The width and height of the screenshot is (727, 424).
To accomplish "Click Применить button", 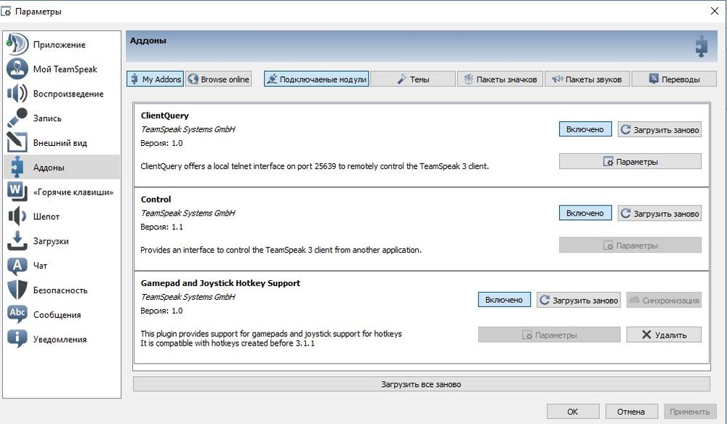I will [689, 412].
